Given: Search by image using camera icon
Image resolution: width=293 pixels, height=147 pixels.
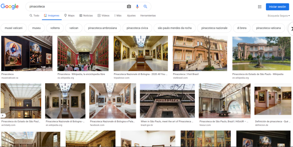Looking at the screenshot, I should [129, 7].
